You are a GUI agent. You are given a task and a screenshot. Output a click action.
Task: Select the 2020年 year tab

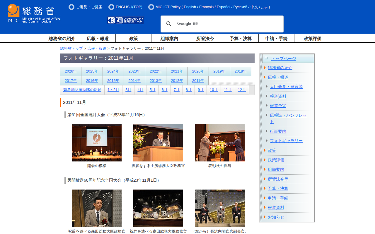click(198, 71)
